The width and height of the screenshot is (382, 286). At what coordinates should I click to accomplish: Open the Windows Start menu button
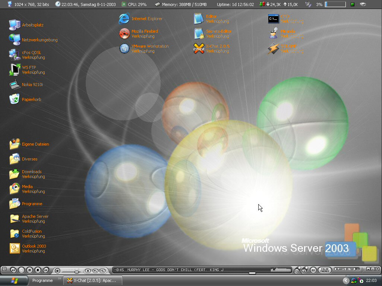(14, 280)
